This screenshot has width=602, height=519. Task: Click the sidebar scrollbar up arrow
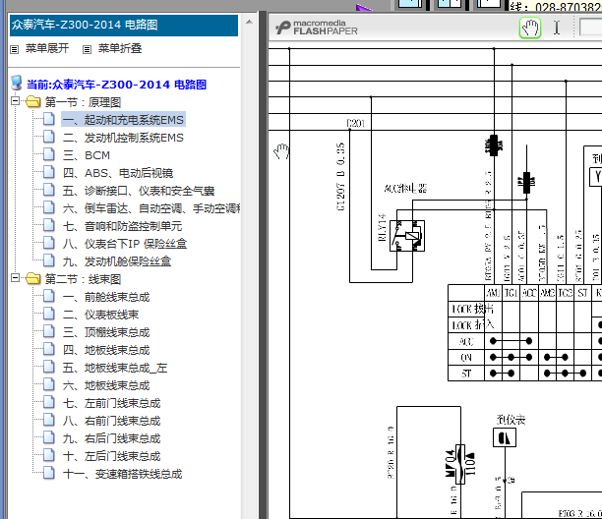(249, 22)
